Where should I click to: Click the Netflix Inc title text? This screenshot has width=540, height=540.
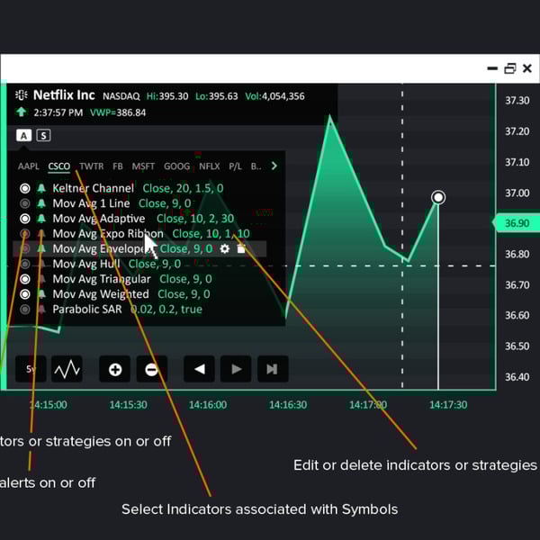pos(64,95)
